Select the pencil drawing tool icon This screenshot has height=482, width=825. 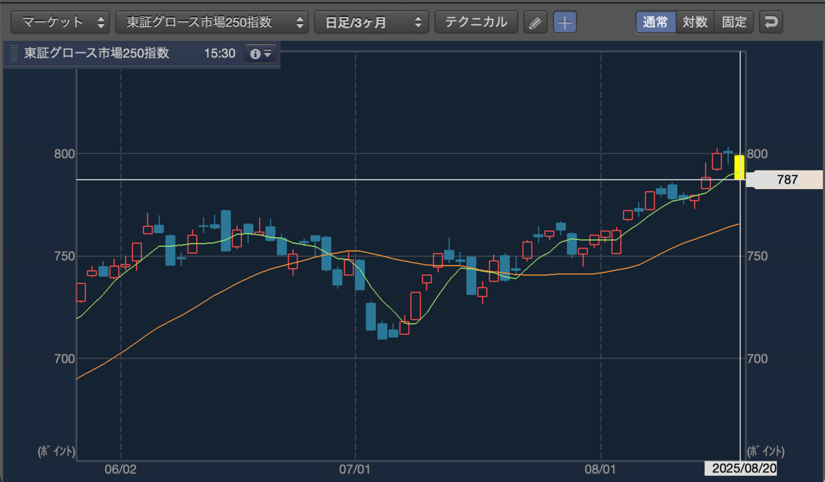536,22
